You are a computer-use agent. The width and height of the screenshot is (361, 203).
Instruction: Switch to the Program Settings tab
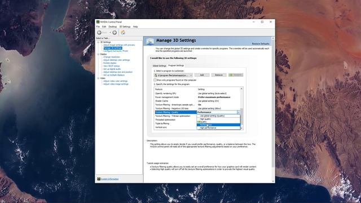176,65
